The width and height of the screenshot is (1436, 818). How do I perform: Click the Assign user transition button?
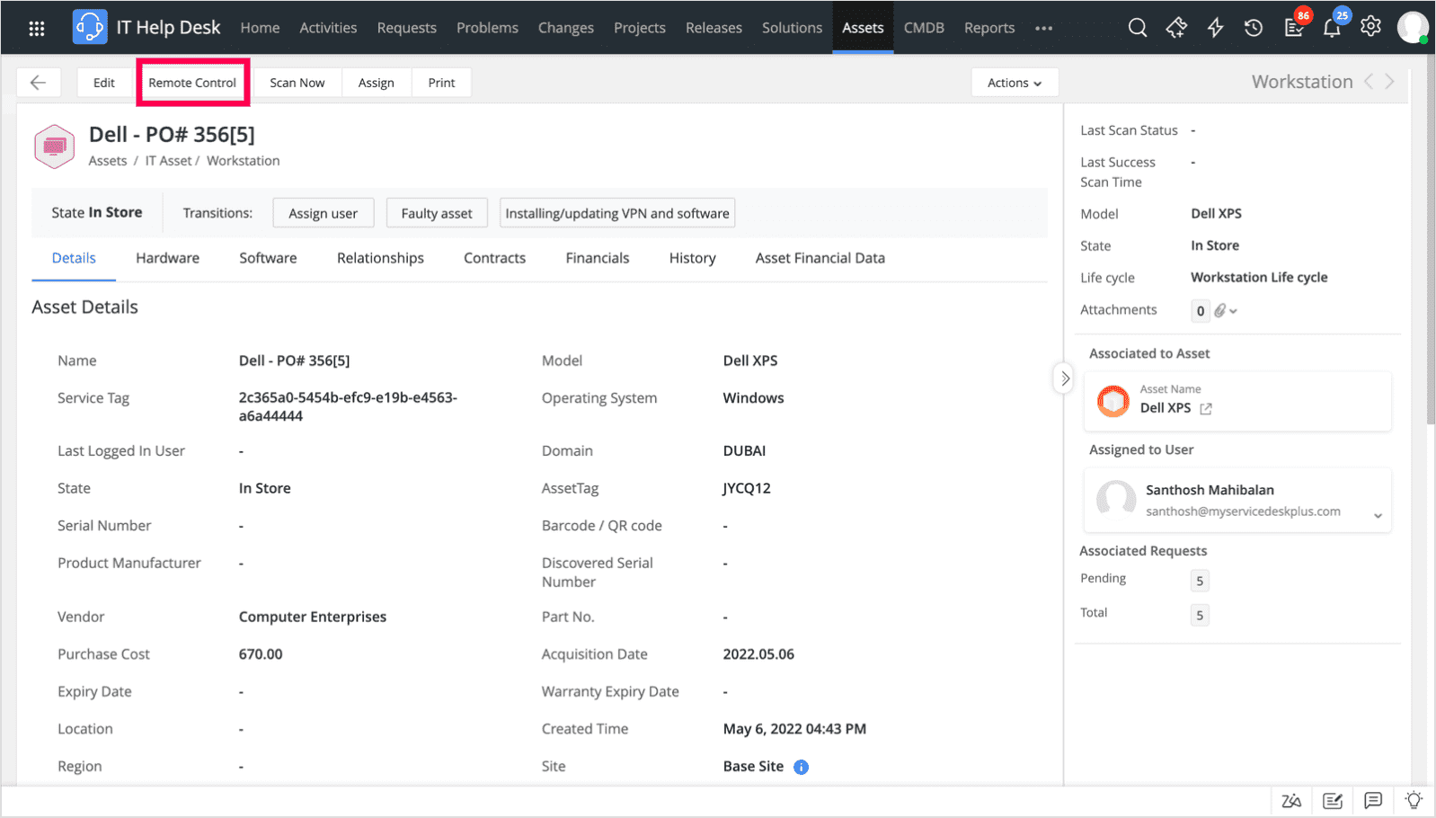pos(323,213)
